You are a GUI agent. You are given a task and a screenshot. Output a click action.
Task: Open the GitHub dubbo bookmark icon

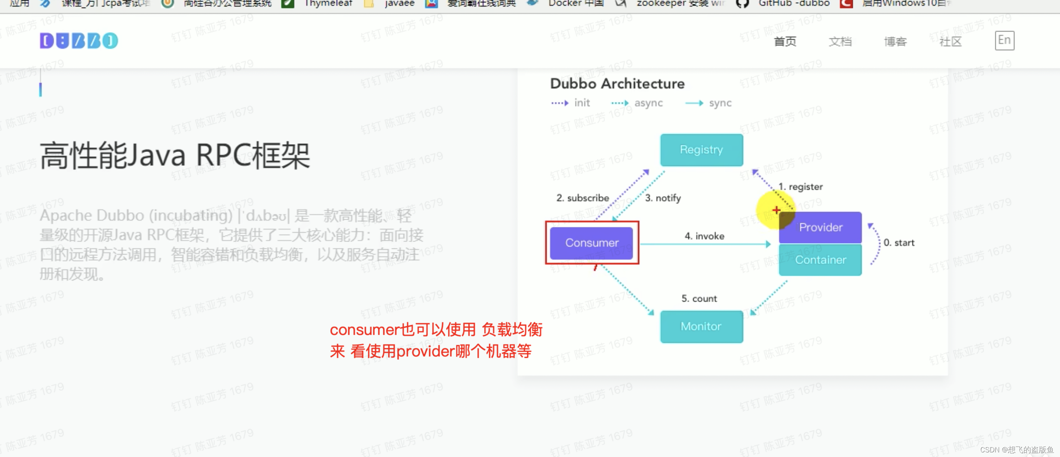click(x=742, y=4)
